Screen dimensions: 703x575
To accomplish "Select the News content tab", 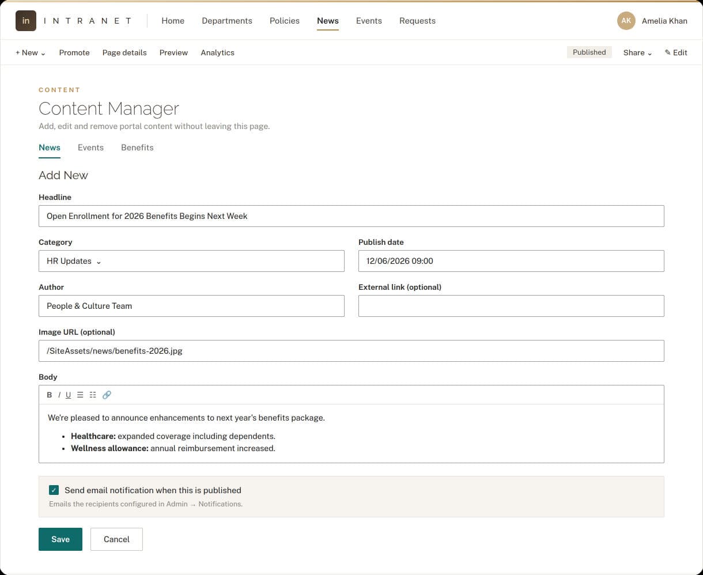I will point(50,147).
